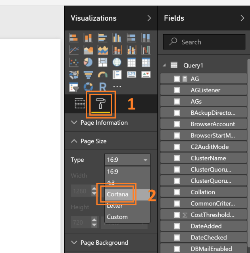This screenshot has height=253, width=250.
Task: Select the Clustered column chart visual
Action: point(117,38)
